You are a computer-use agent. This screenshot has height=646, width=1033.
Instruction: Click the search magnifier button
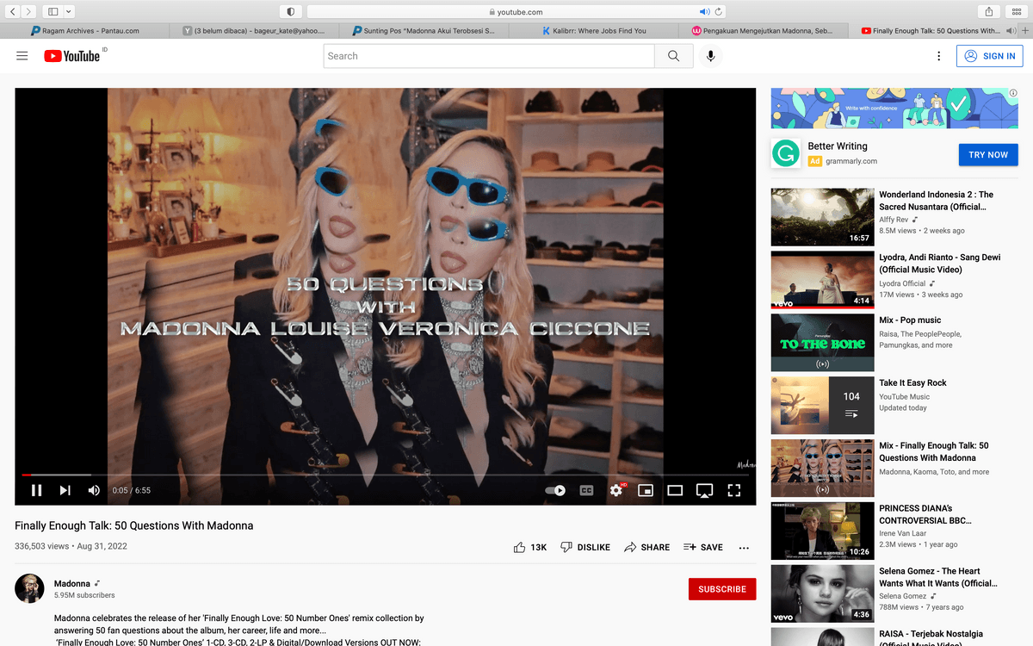[673, 56]
